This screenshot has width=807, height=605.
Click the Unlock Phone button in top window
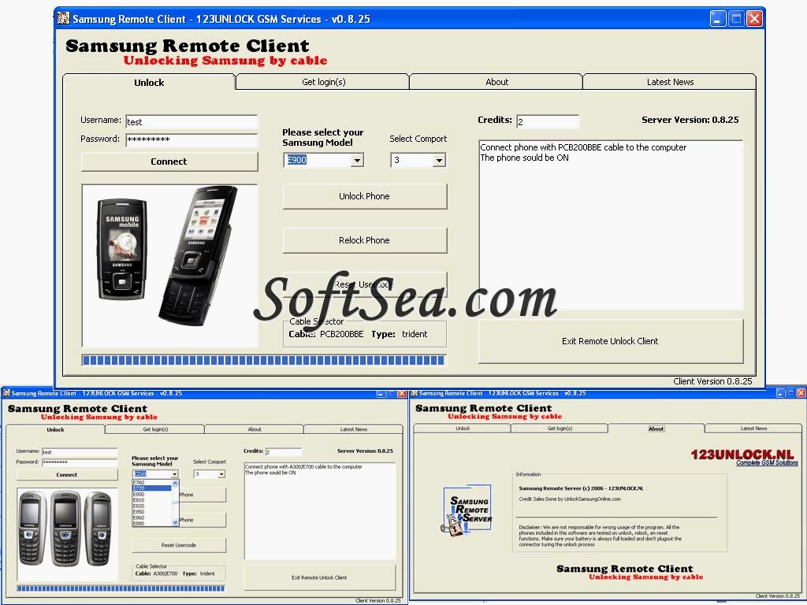tap(364, 196)
